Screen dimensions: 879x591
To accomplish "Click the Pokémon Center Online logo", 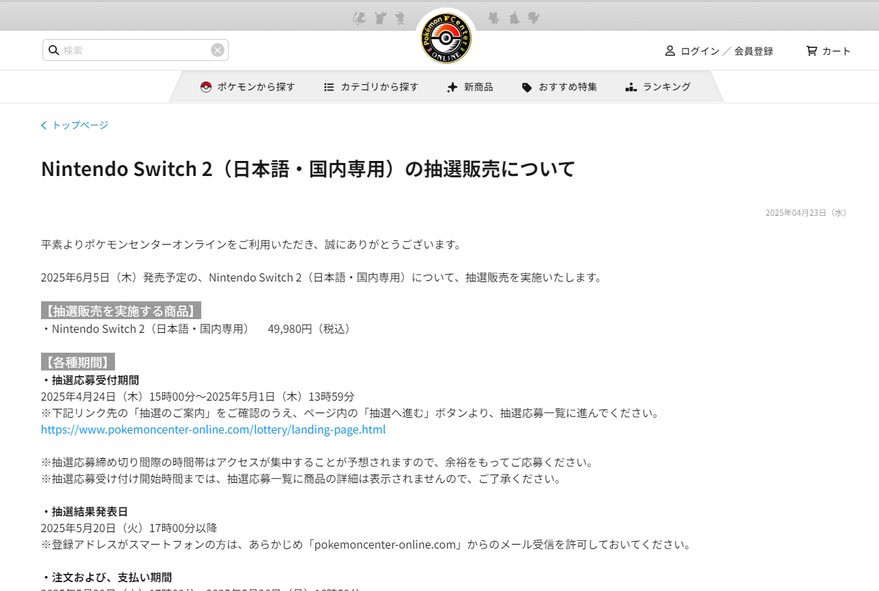I will tap(446, 38).
